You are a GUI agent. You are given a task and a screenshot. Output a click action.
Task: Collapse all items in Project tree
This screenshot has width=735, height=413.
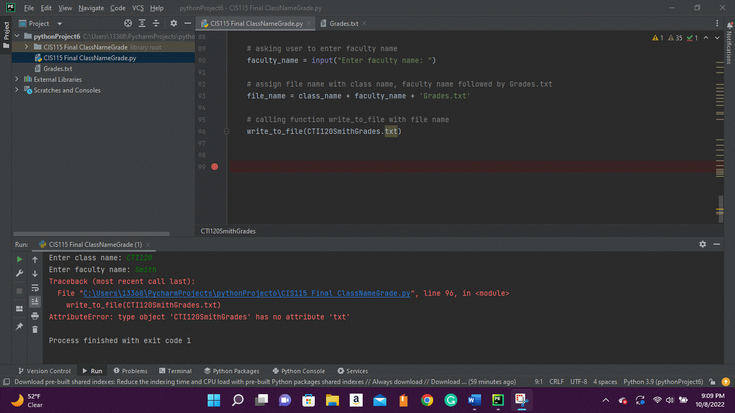[156, 24]
